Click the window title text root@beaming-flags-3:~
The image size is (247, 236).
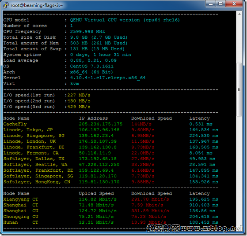pos(37,5)
